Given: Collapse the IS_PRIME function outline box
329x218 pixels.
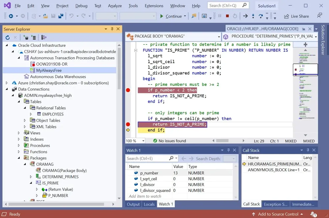Looking at the screenshot, I should 136,50.
